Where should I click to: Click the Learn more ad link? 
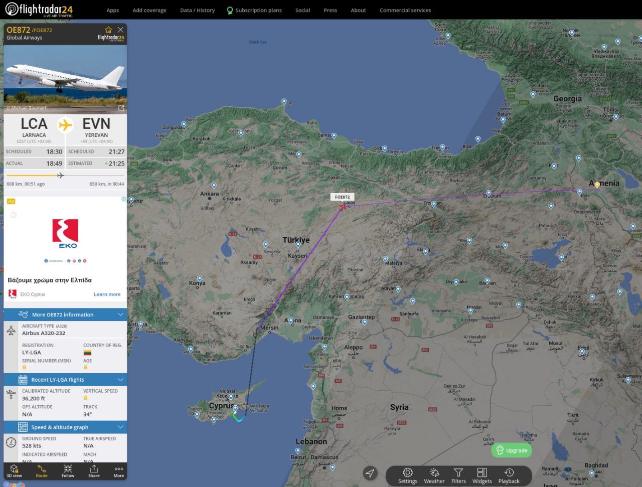pyautogui.click(x=107, y=294)
